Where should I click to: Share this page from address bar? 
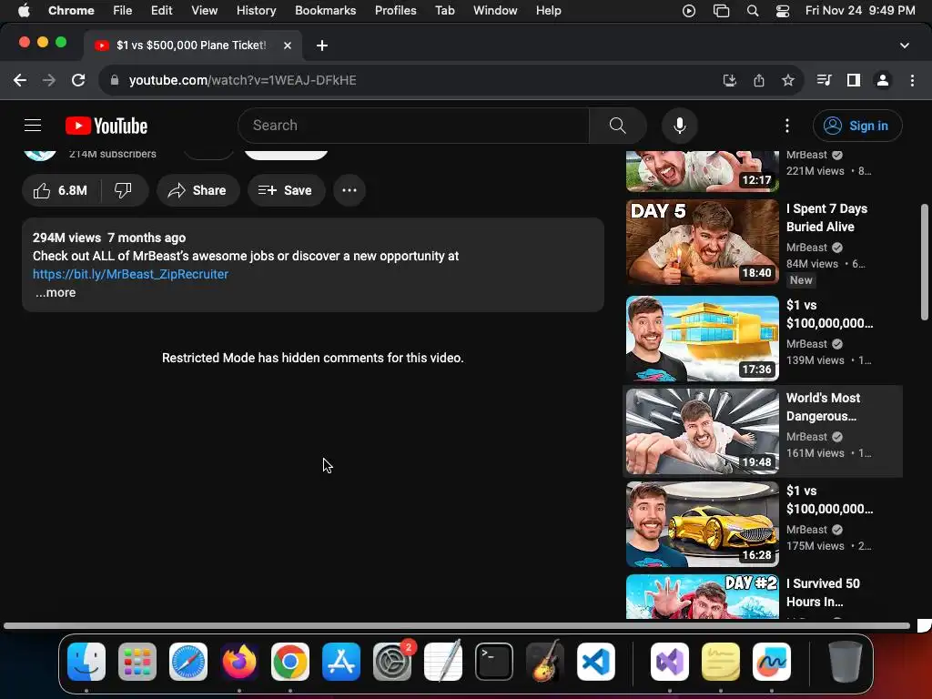tap(759, 80)
